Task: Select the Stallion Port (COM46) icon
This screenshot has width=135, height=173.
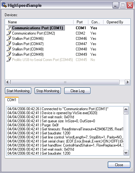Action: 9,38
